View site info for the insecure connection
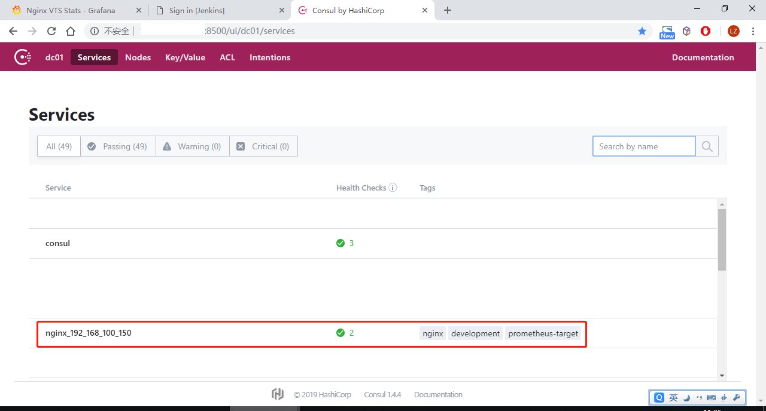766x411 pixels. coord(95,31)
